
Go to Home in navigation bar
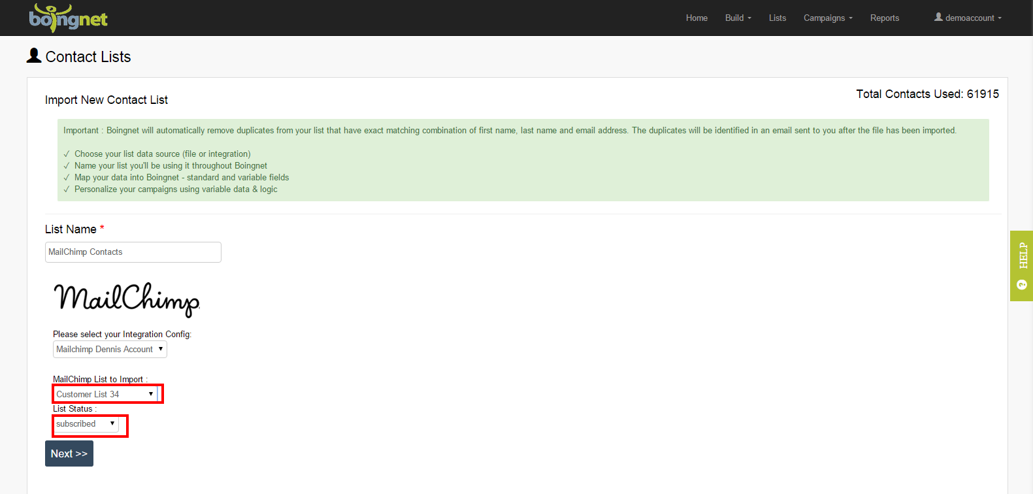697,18
